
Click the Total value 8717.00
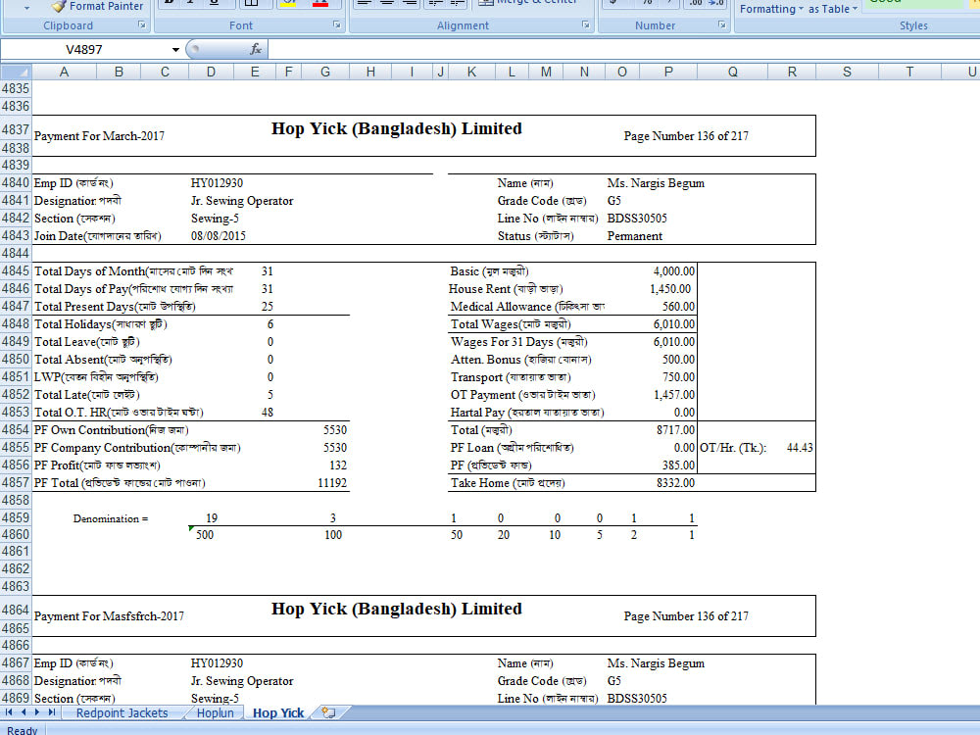click(x=675, y=430)
